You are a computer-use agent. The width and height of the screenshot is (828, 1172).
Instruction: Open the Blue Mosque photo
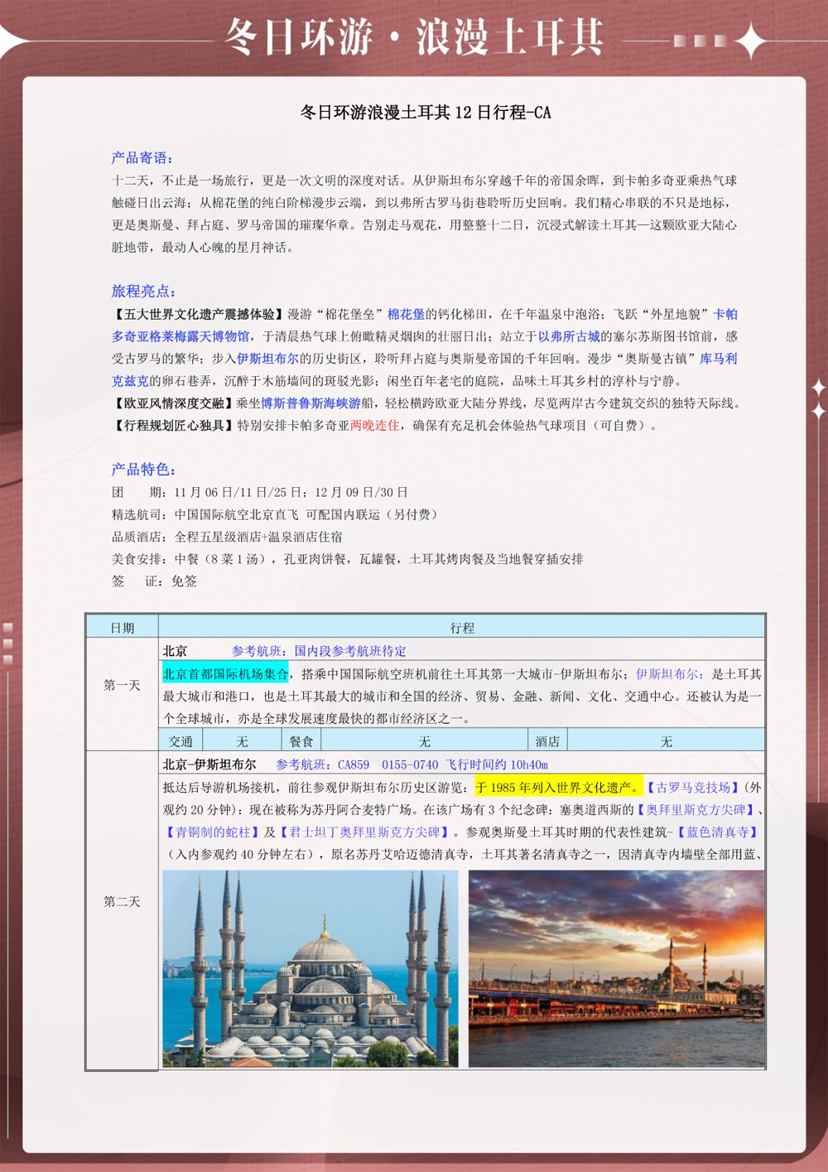click(x=310, y=968)
